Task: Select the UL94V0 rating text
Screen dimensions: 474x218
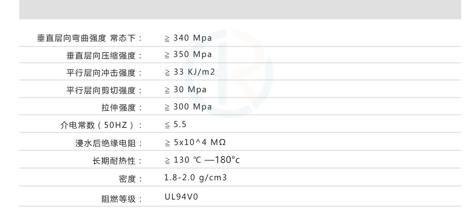Action: point(181,197)
